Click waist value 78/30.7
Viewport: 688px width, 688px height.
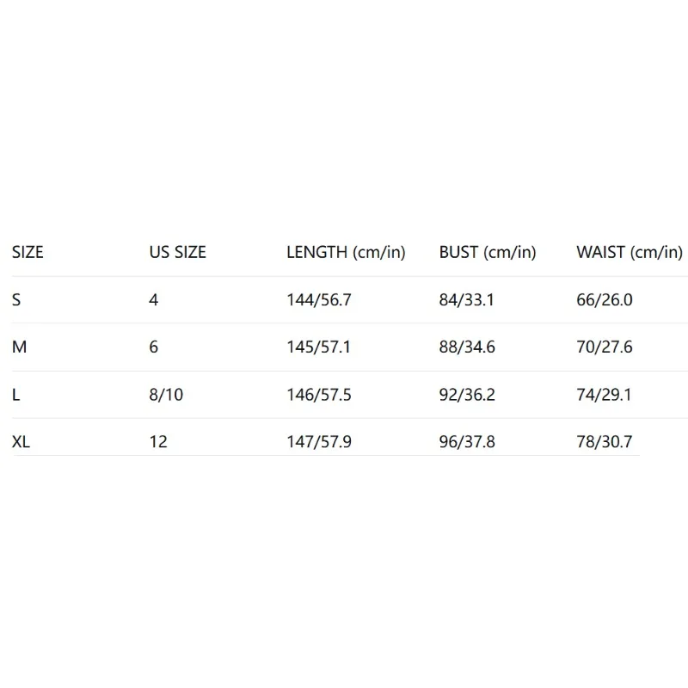point(605,442)
